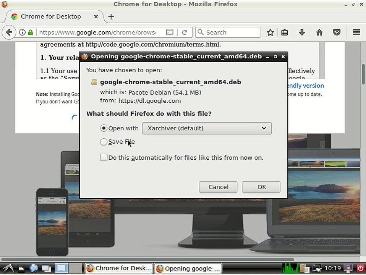Open the LXDE start menu icon
Screen dimensions: 366x275
8,268
